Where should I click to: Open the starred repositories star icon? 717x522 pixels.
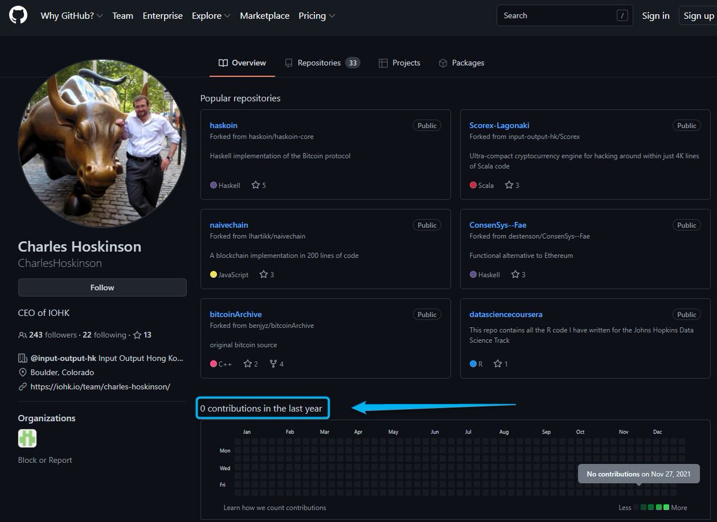(137, 335)
